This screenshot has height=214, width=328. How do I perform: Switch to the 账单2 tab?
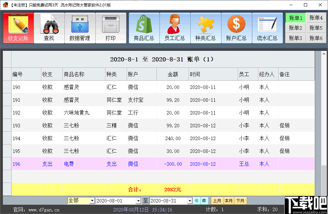point(295,28)
